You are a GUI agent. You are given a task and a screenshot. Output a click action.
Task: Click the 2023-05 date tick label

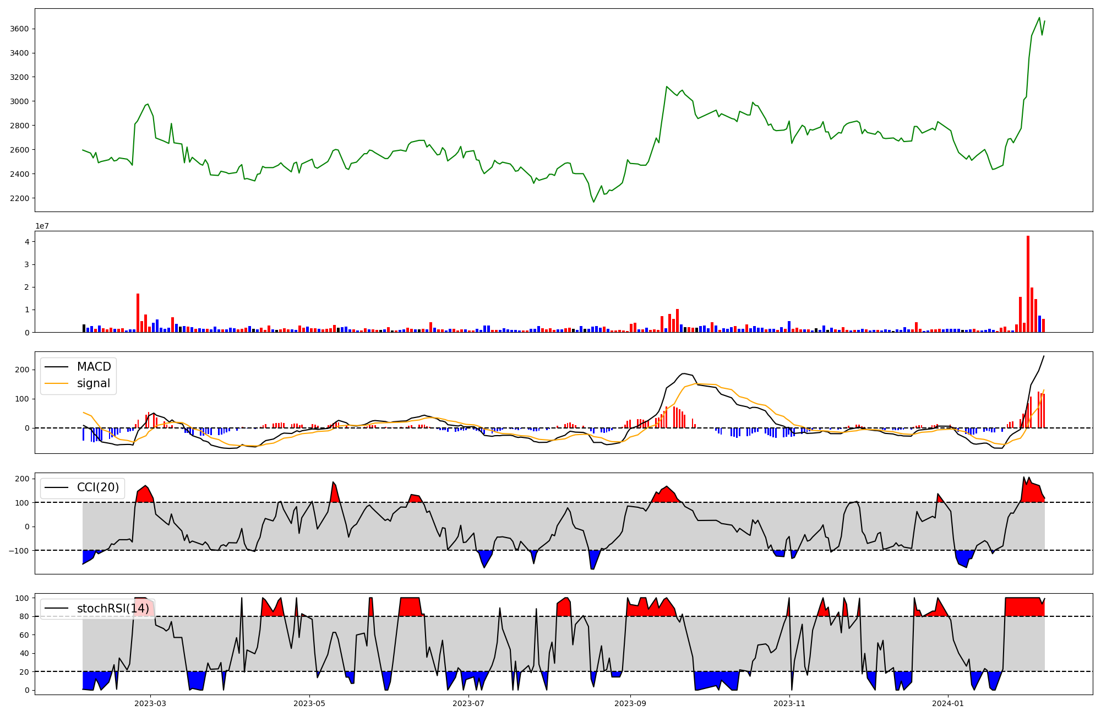point(309,703)
